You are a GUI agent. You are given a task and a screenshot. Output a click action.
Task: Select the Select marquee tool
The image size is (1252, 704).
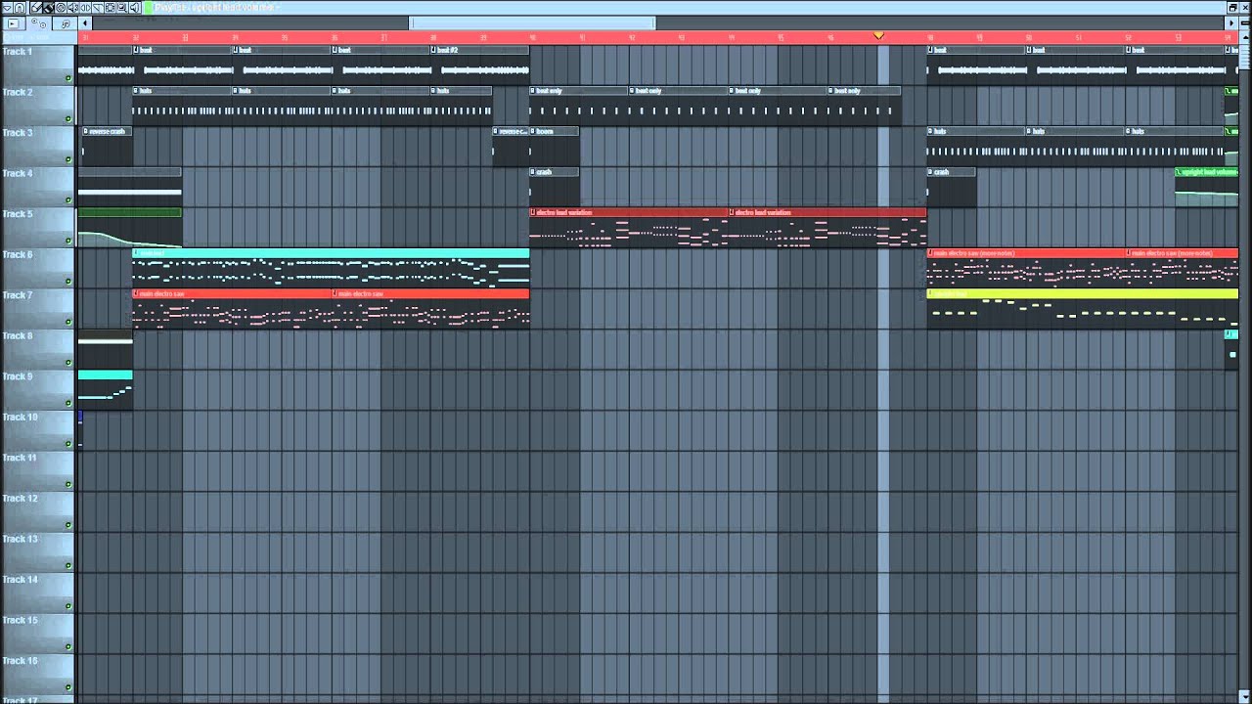click(x=110, y=8)
